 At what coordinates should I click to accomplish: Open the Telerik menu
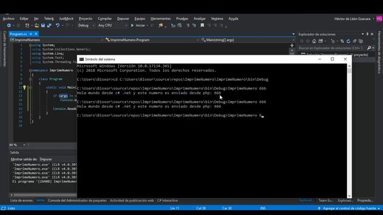pos(48,19)
